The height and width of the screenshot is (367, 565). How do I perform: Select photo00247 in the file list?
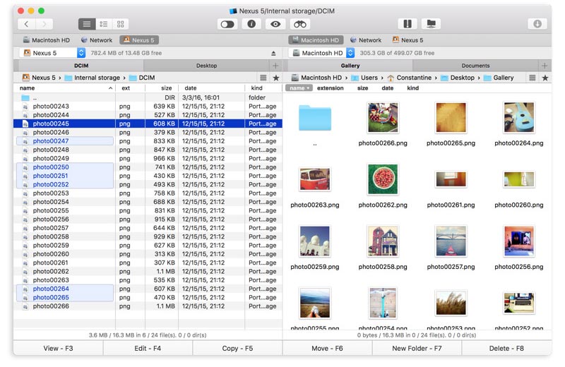148,141
